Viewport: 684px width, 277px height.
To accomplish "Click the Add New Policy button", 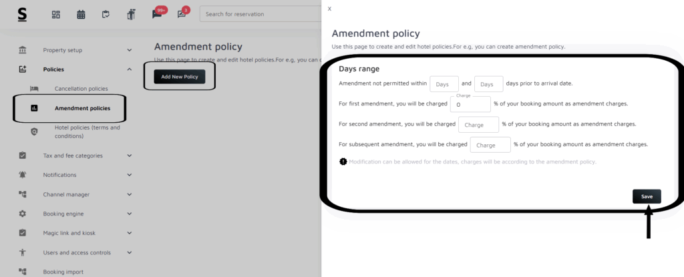I will (179, 77).
